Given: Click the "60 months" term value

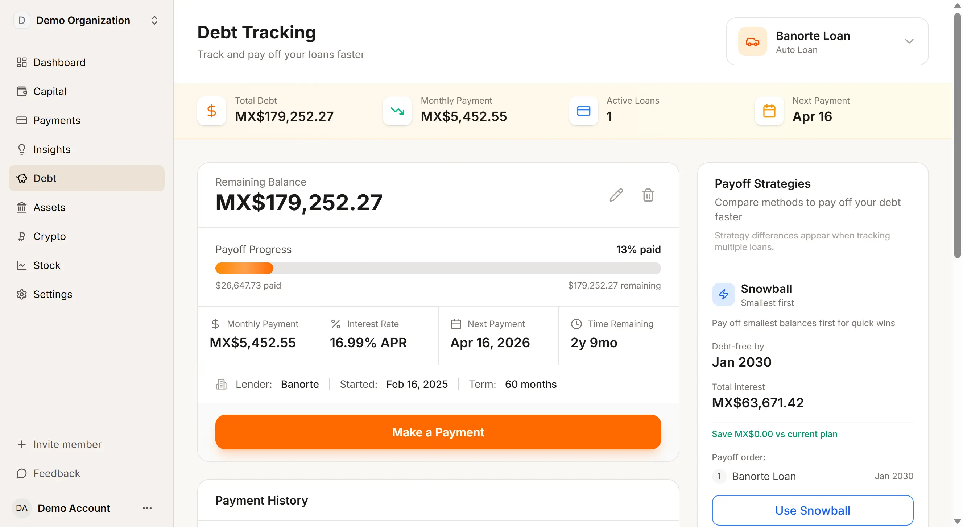Looking at the screenshot, I should 531,384.
